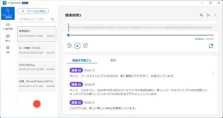Select the ASUS Meeting recording
The image size is (223, 118).
coord(37,67)
